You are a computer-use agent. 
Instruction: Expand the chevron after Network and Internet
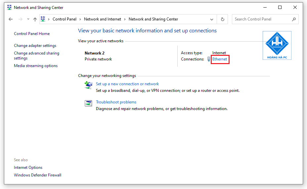pyautogui.click(x=125, y=19)
